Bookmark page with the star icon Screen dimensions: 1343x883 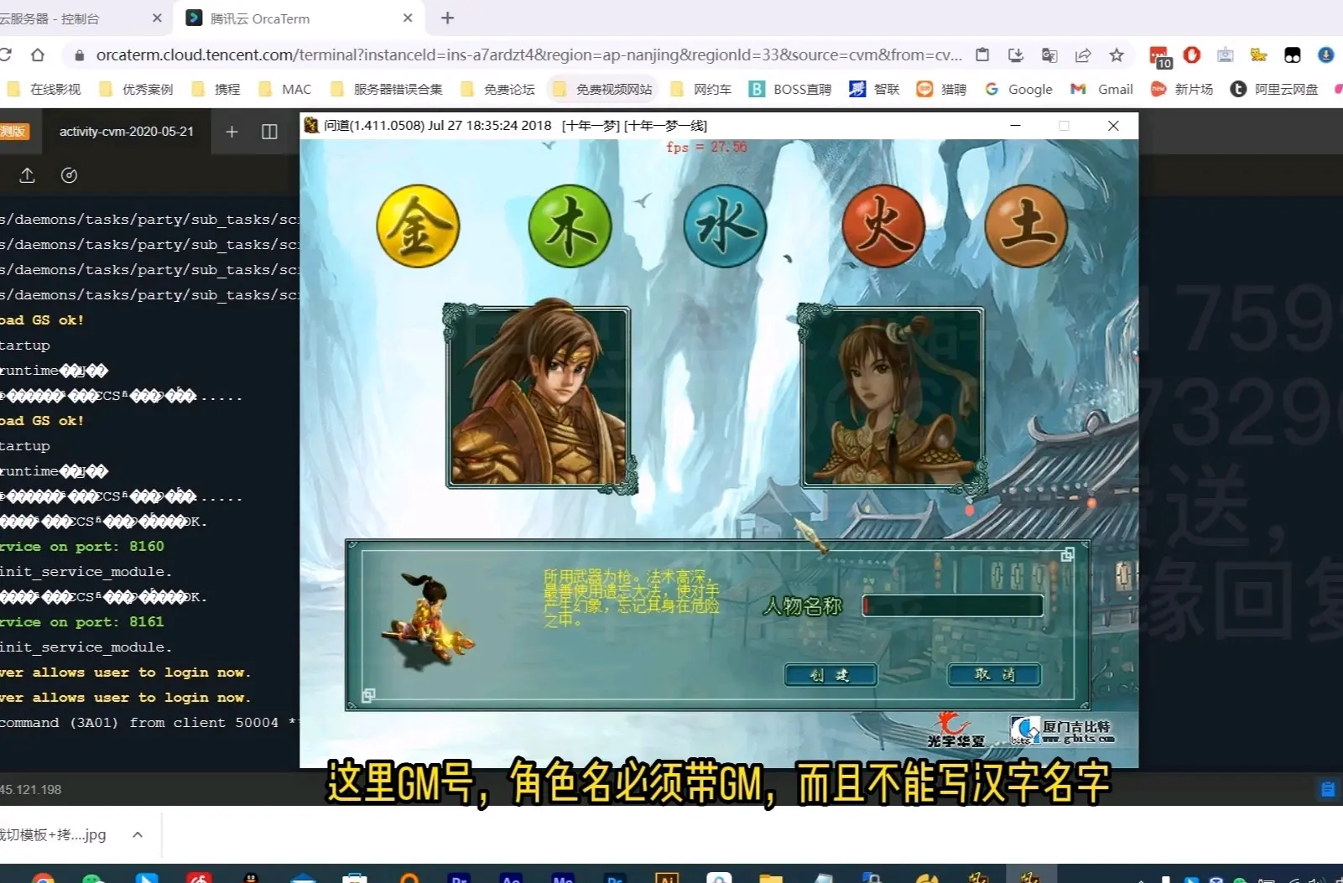tap(1116, 55)
